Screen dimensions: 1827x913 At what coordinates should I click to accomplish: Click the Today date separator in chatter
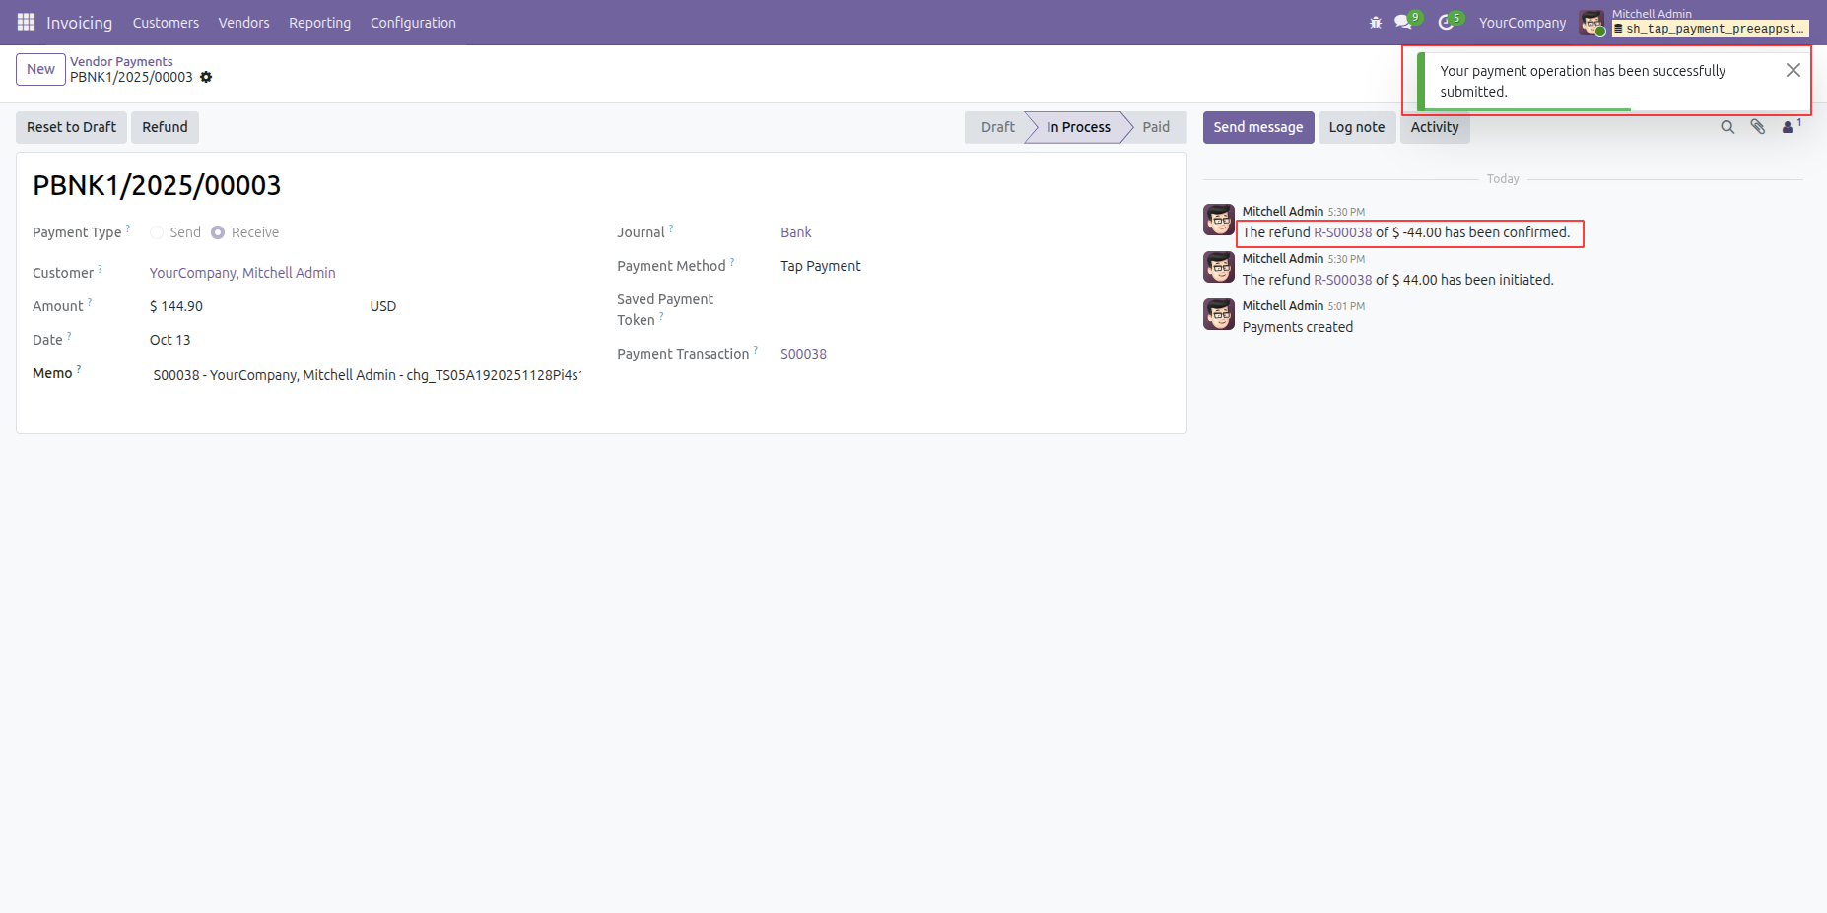click(x=1503, y=179)
